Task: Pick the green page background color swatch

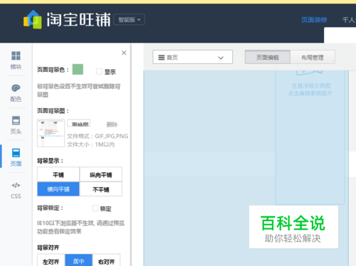Action: coord(78,69)
